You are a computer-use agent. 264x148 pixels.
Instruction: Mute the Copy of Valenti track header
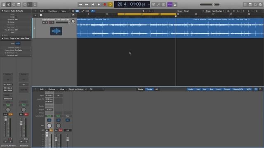(44, 23)
